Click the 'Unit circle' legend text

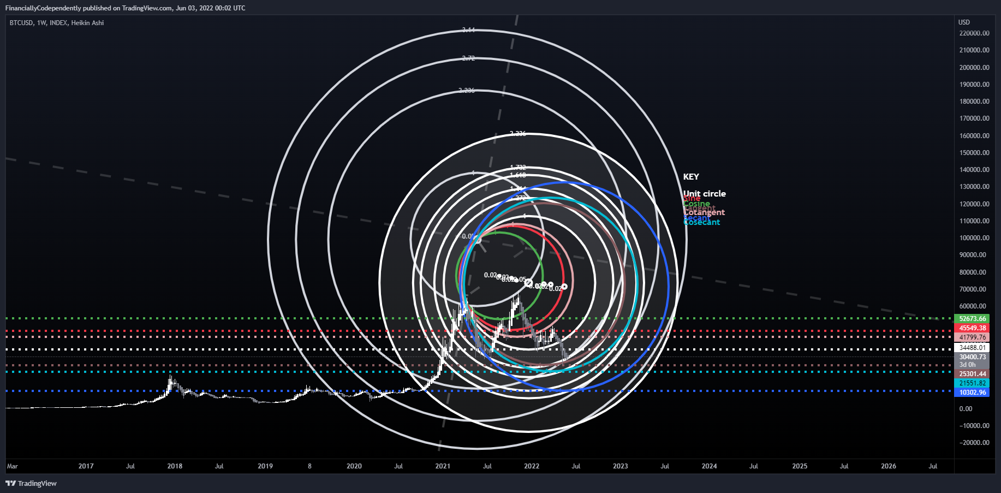(x=705, y=193)
